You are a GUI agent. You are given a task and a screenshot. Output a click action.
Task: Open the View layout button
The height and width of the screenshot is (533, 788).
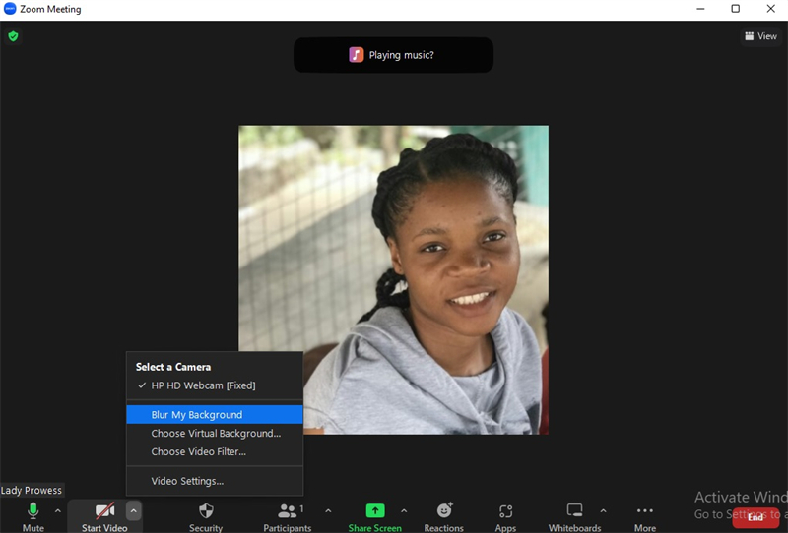(760, 36)
